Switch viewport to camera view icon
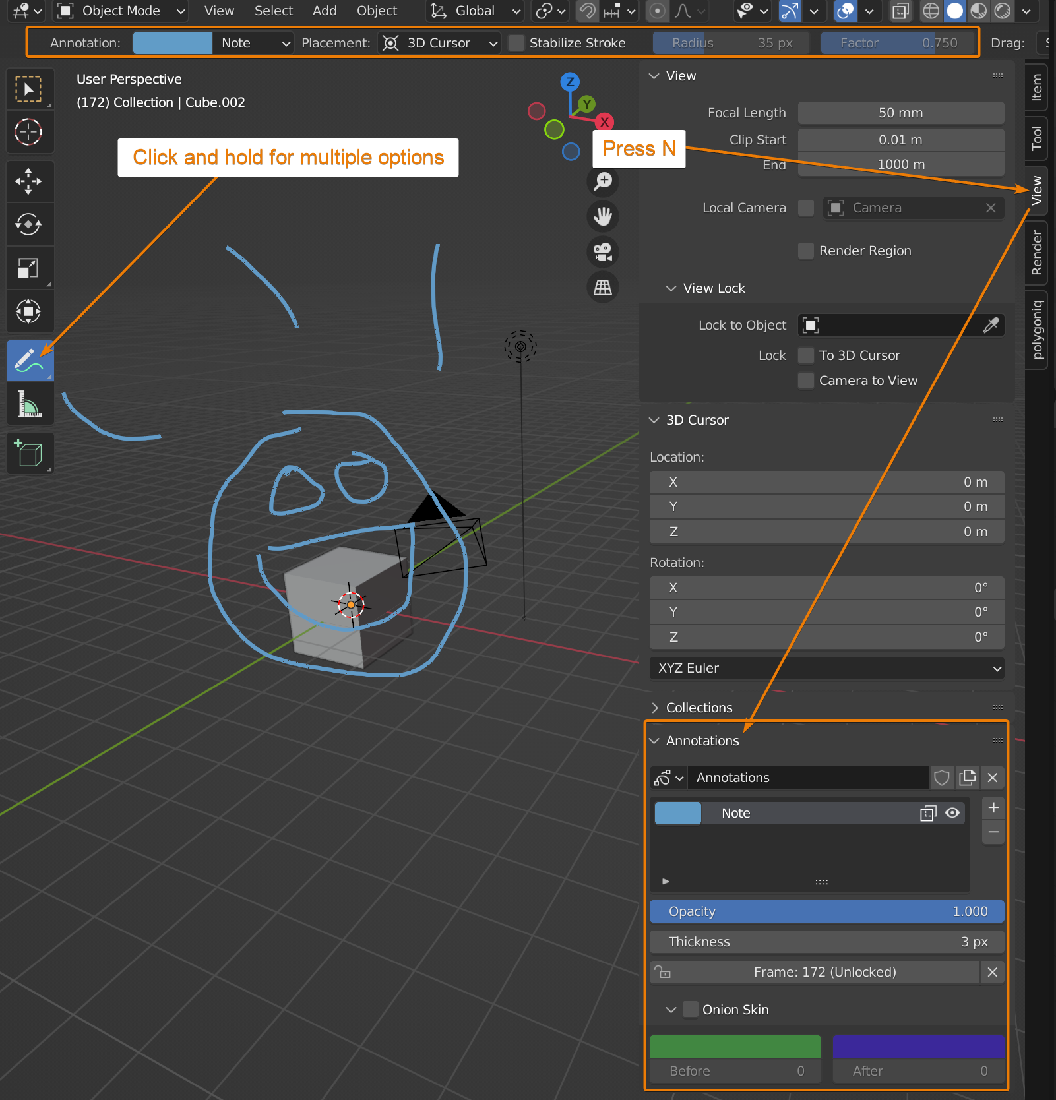Viewport: 1056px width, 1100px height. tap(603, 252)
